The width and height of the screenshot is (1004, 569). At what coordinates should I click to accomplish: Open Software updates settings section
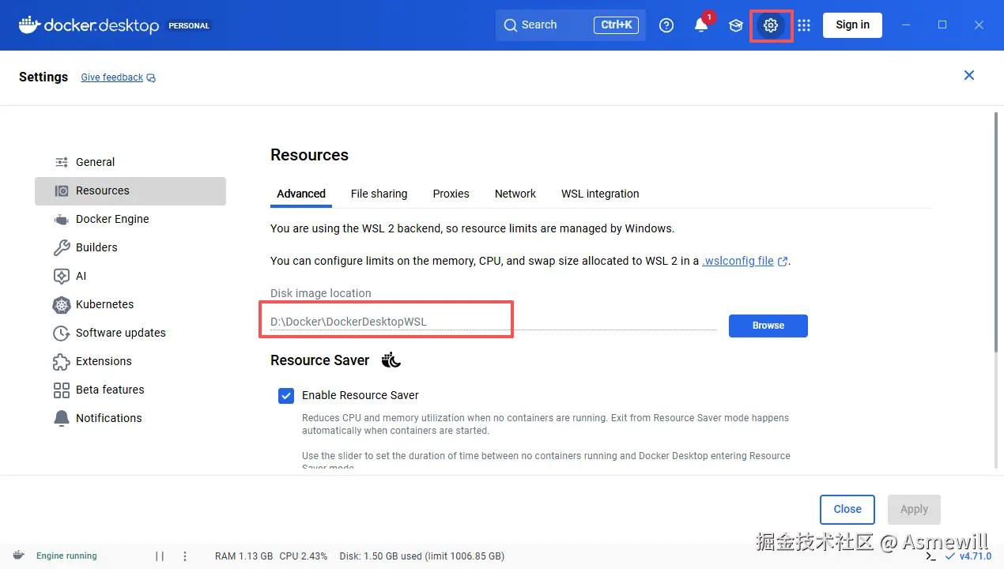pos(130,333)
